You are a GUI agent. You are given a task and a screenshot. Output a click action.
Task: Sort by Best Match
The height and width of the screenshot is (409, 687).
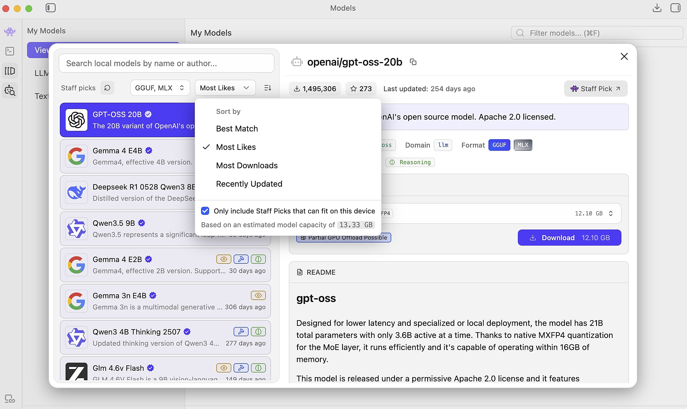point(237,129)
